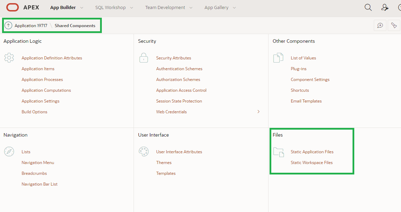Click the paint palette icon under User Interface
Viewport: 401px width, 212px height.
[144, 152]
